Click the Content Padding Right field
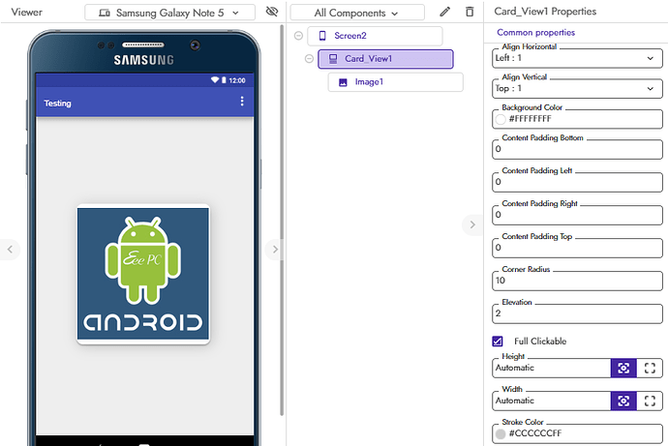668x446 pixels. tap(577, 215)
